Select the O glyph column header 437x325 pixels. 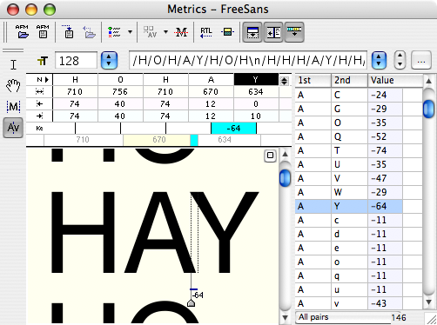(x=120, y=79)
